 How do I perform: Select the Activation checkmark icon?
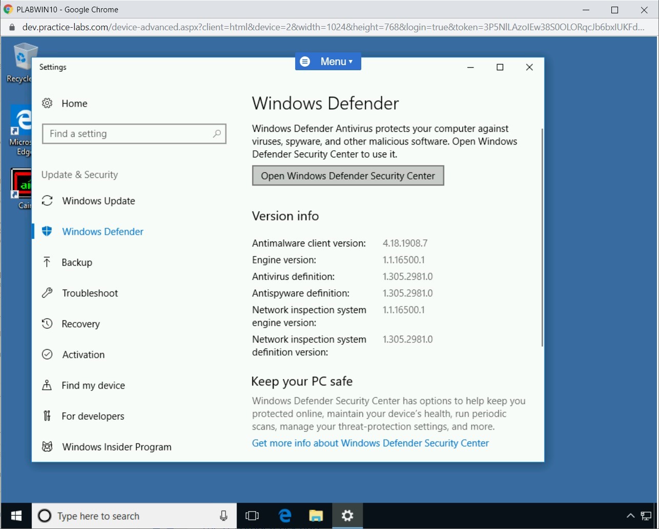47,355
